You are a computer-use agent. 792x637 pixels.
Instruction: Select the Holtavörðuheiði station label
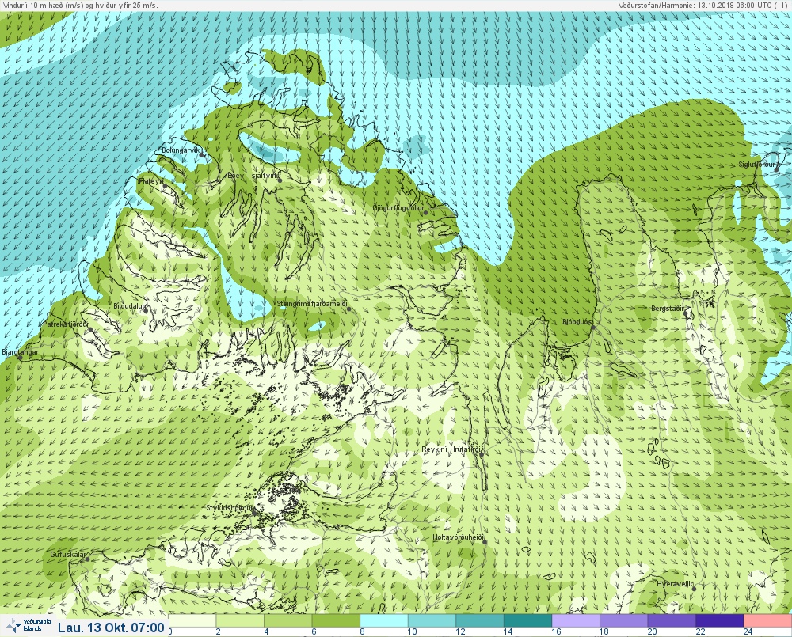[459, 537]
